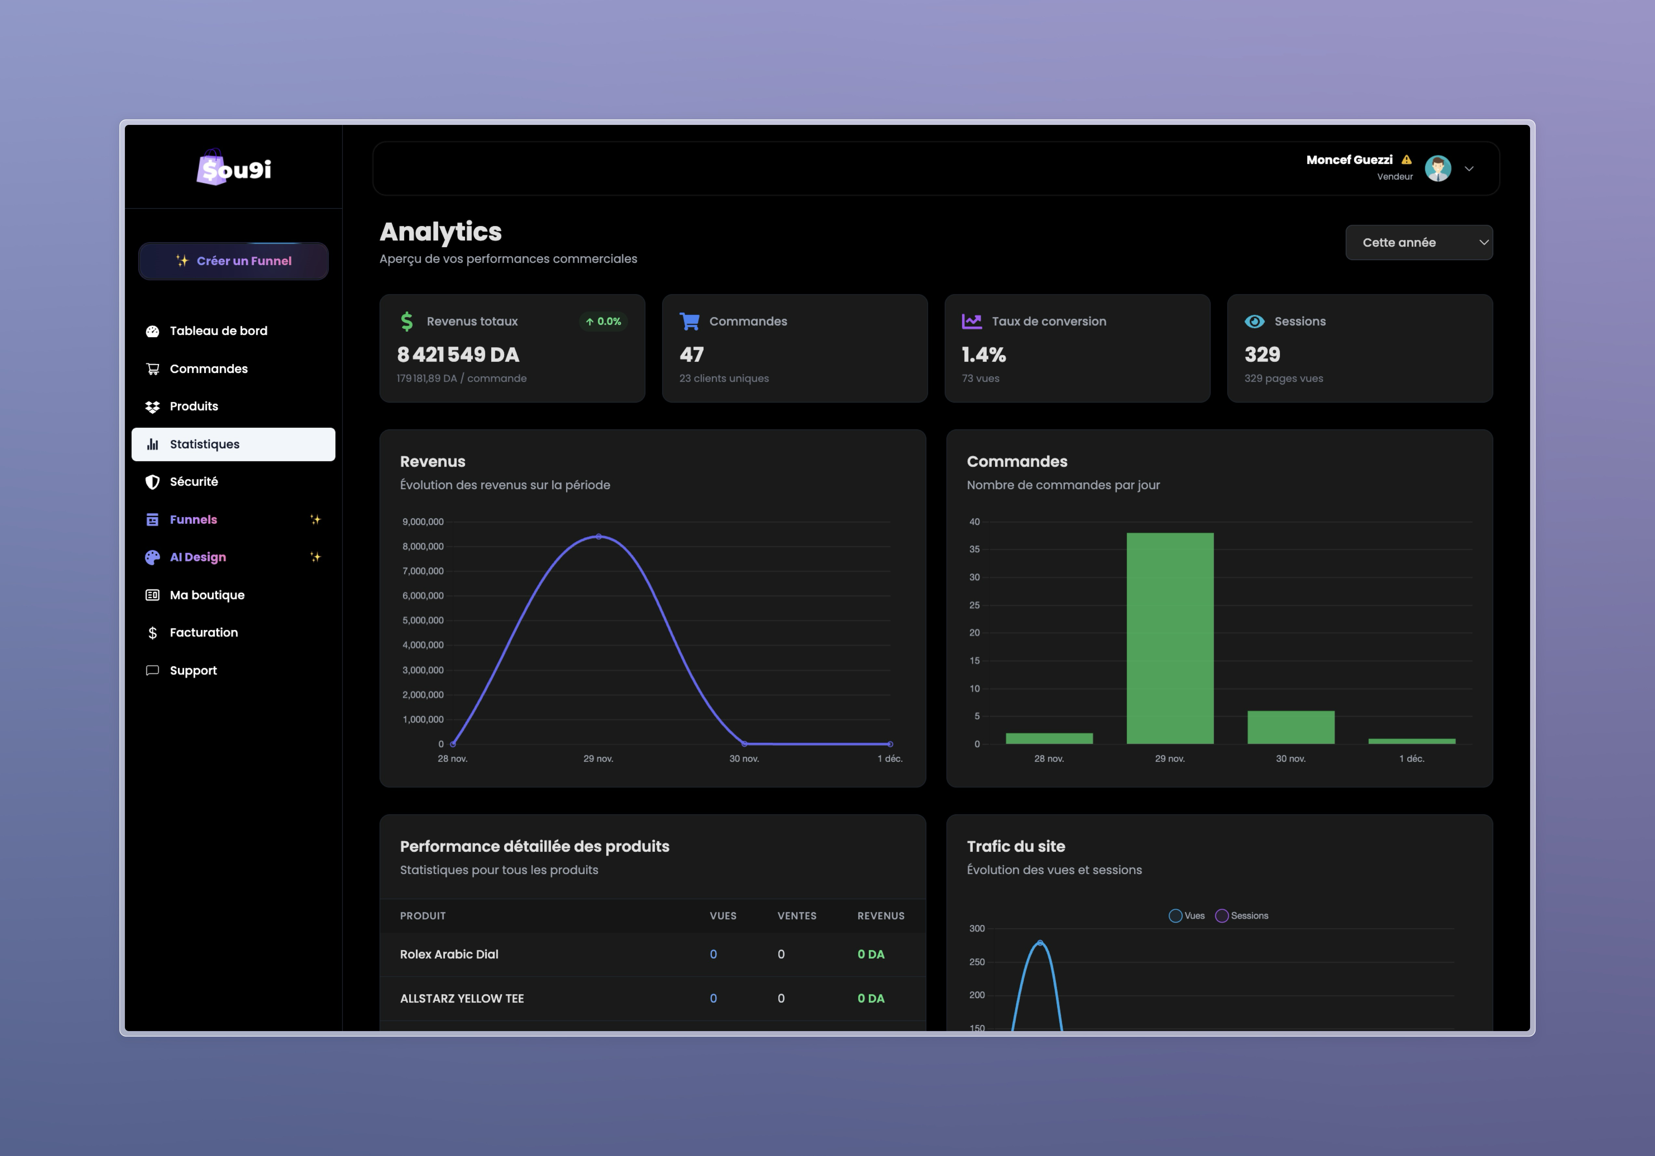
Task: Toggle the Sessions series in Trafic du site
Action: pos(1241,915)
